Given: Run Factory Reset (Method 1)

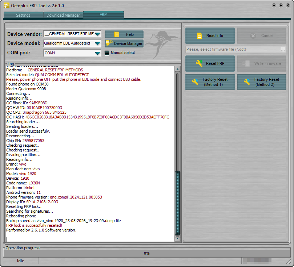Looking at the screenshot, I should coord(210,82).
